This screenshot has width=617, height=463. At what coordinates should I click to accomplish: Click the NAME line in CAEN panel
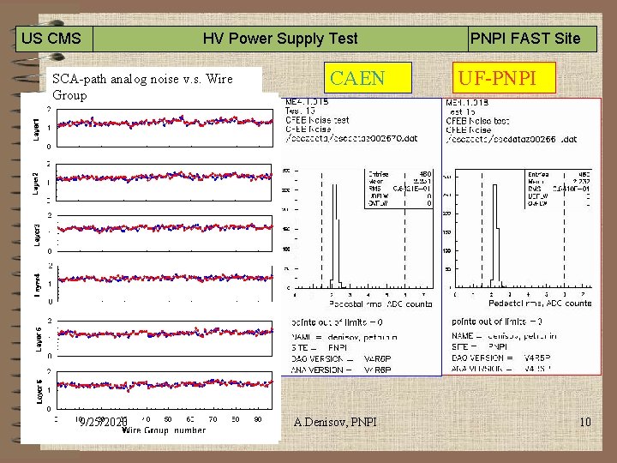click(x=344, y=338)
